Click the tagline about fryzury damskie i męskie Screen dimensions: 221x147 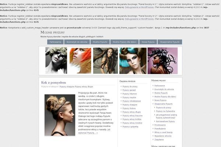[72, 37]
